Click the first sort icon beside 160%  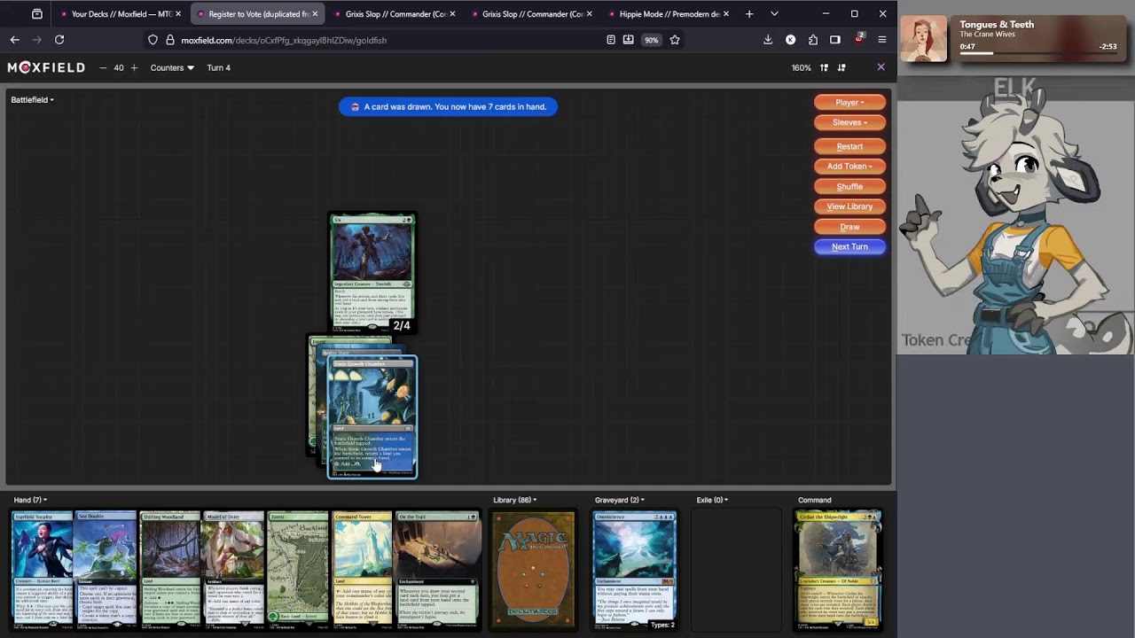824,67
